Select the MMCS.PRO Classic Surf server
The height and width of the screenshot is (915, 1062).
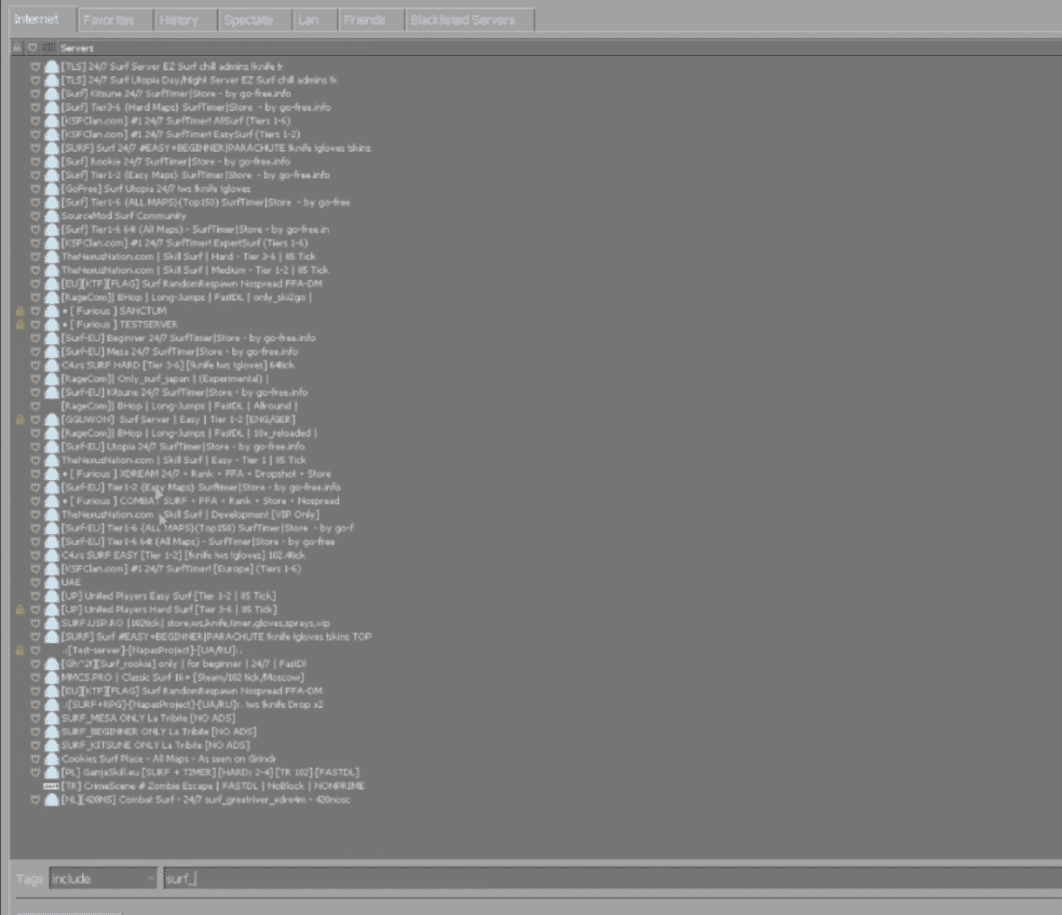click(x=182, y=677)
